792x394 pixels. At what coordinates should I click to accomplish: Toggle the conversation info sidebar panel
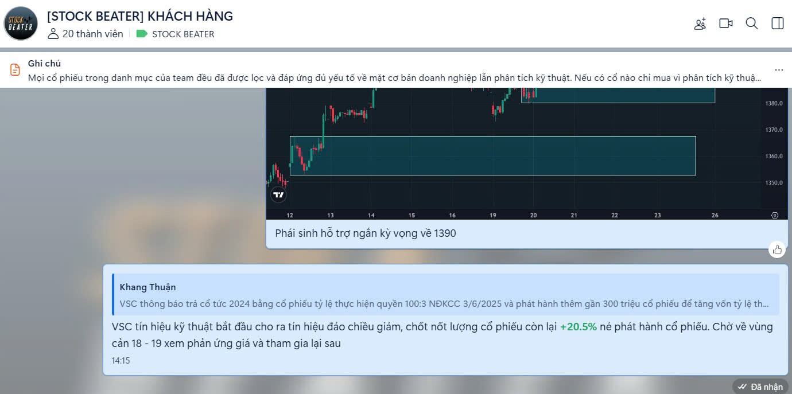tap(778, 24)
